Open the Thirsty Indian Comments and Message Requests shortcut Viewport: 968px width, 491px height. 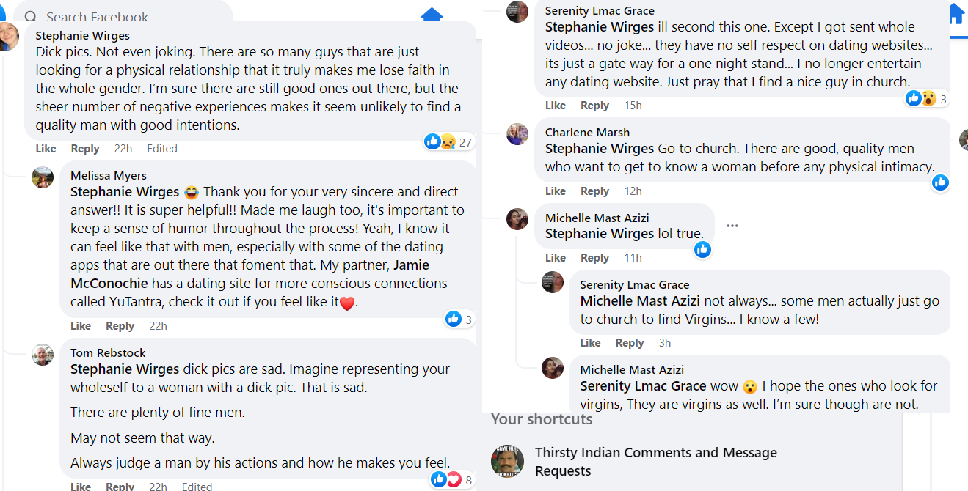pyautogui.click(x=655, y=462)
